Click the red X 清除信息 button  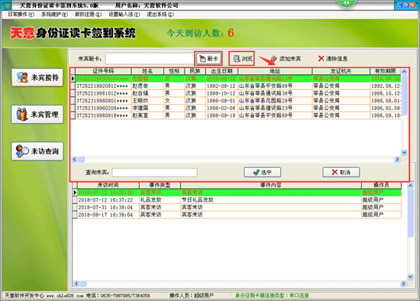333,58
